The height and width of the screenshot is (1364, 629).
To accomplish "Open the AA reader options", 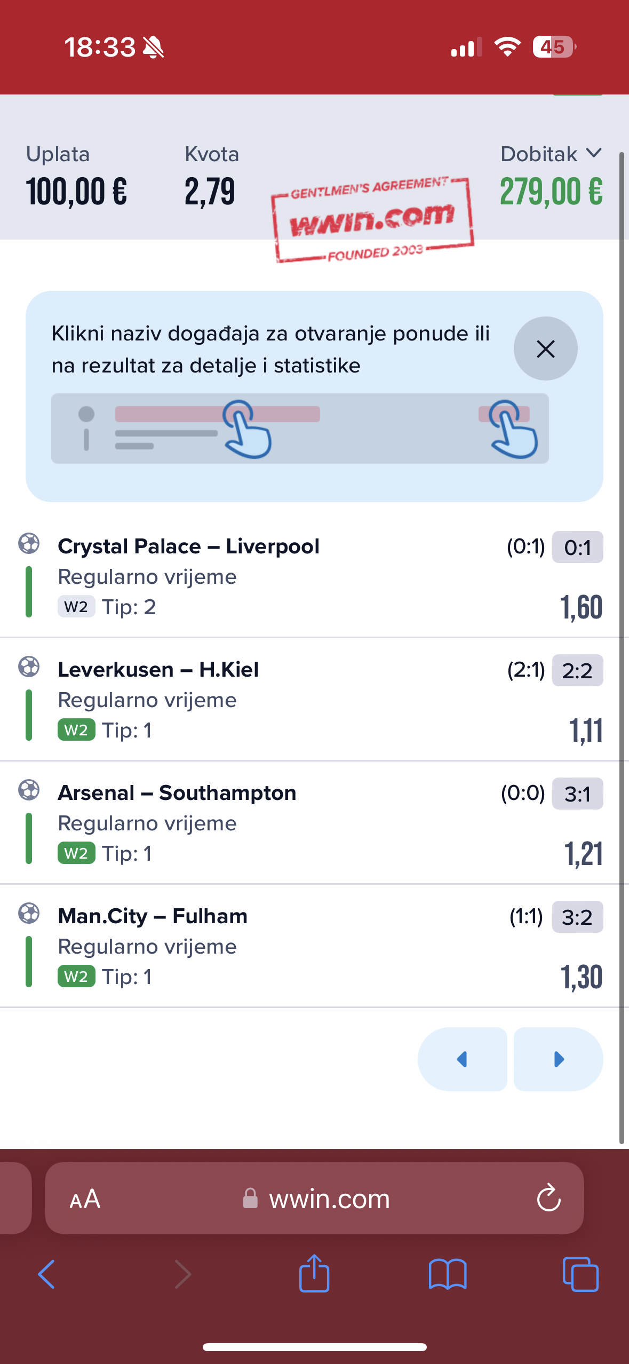I will [x=85, y=1199].
